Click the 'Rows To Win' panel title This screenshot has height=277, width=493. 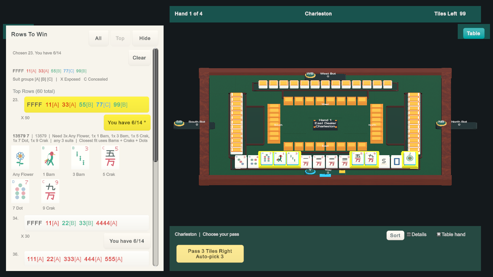29,34
